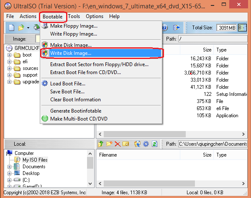Click the Exit door icon in the toolbar
This screenshot has height=198, width=251.
(176, 28)
